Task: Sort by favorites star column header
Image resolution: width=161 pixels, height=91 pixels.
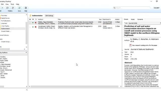Action: pos(30,19)
